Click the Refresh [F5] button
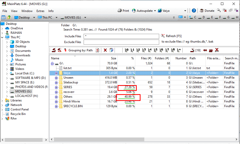 [171, 36]
